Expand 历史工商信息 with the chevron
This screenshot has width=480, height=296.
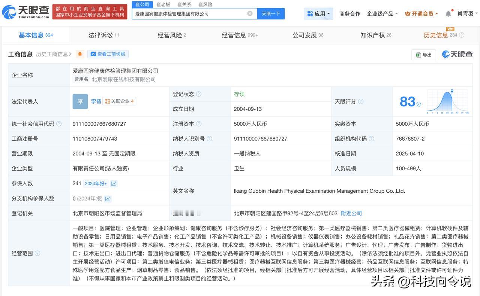tap(54, 54)
